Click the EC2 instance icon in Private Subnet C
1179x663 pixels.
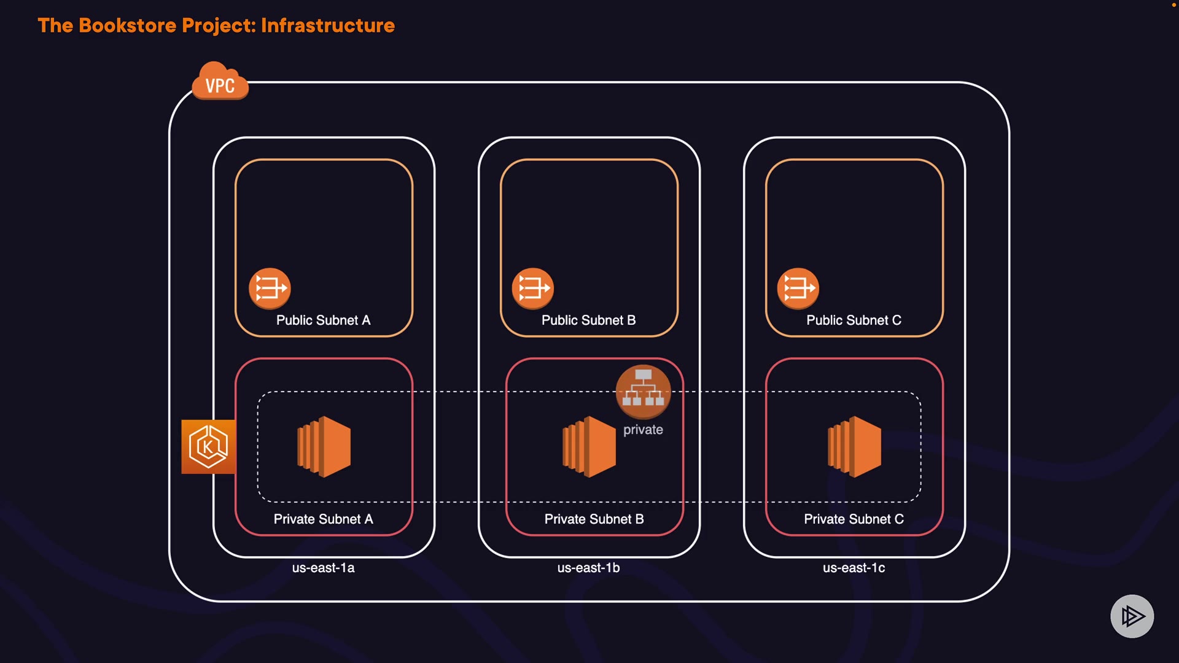pos(854,446)
